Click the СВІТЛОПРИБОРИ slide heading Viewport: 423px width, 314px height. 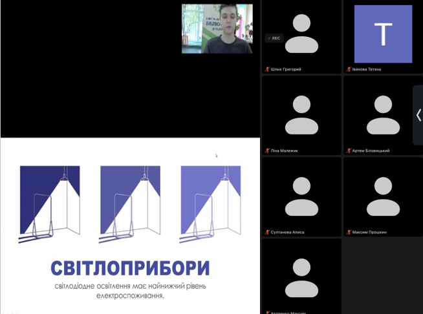tap(130, 268)
